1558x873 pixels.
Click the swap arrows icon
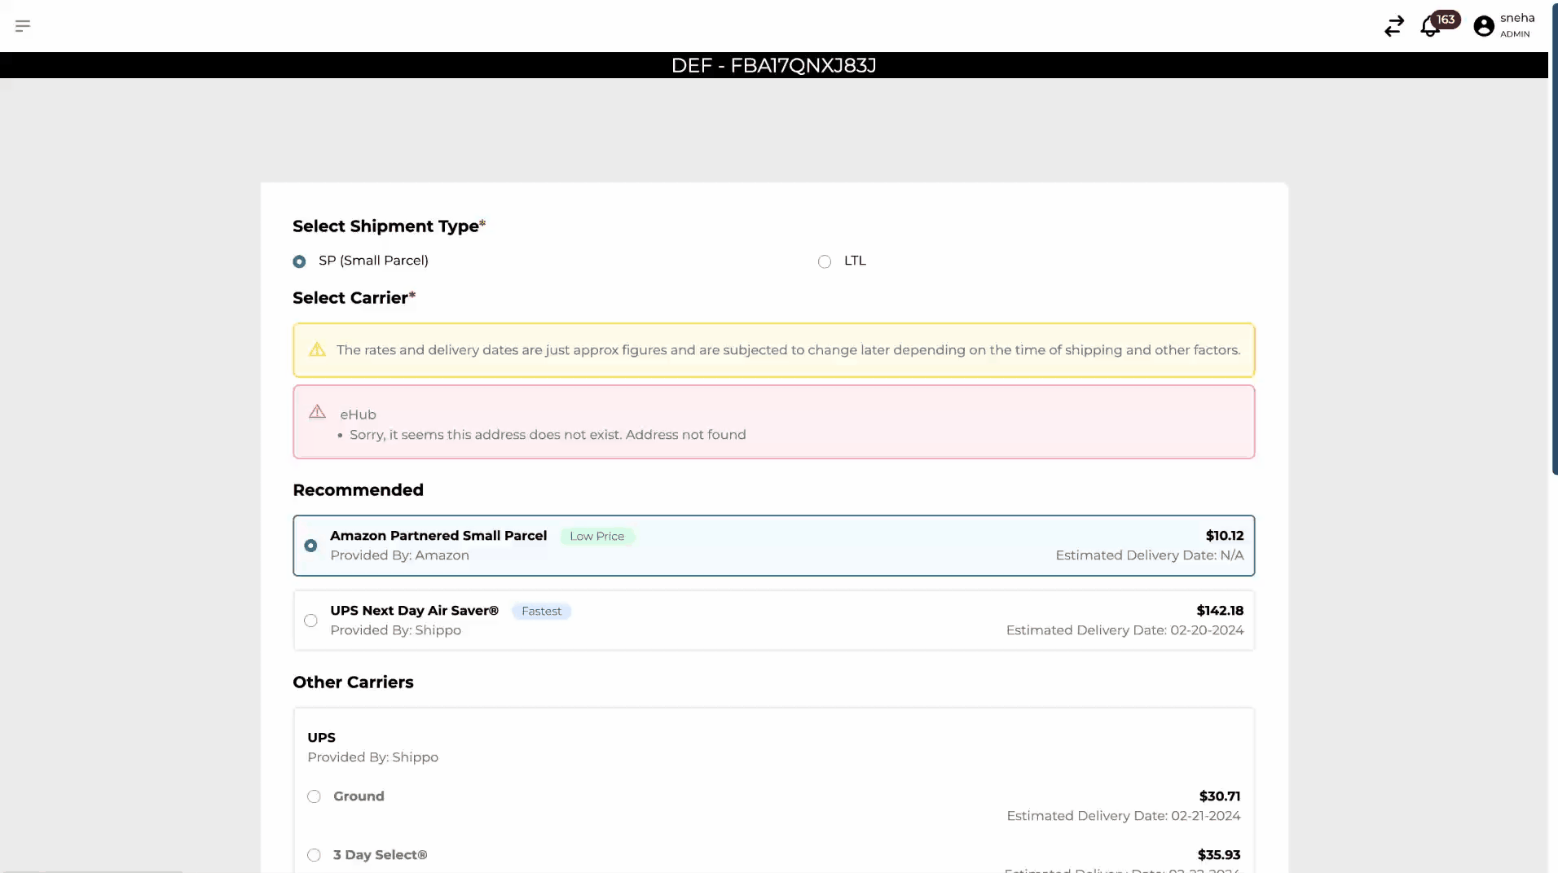tap(1393, 26)
